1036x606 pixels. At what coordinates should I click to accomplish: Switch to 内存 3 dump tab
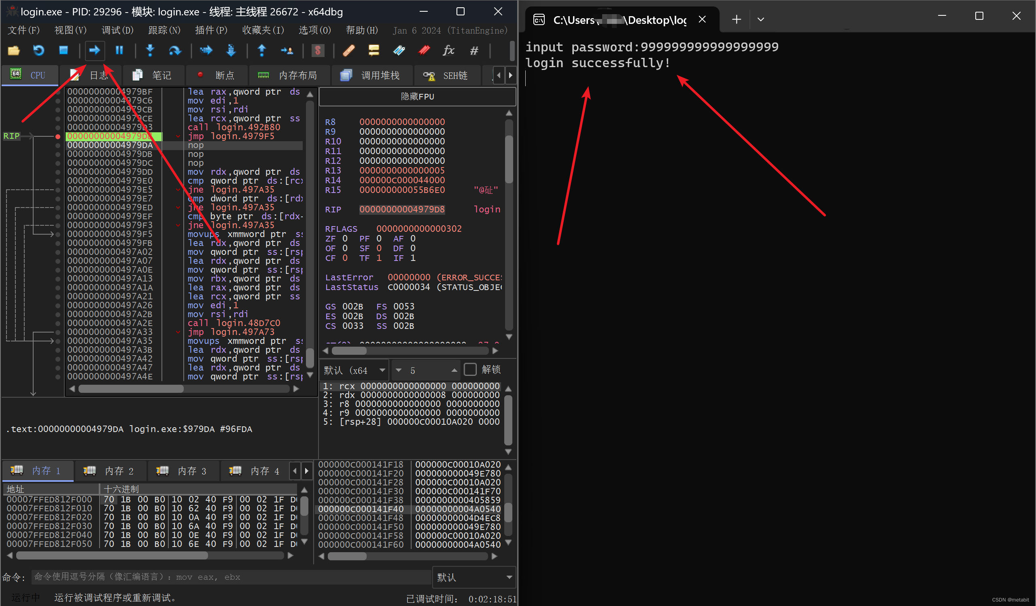pyautogui.click(x=184, y=471)
